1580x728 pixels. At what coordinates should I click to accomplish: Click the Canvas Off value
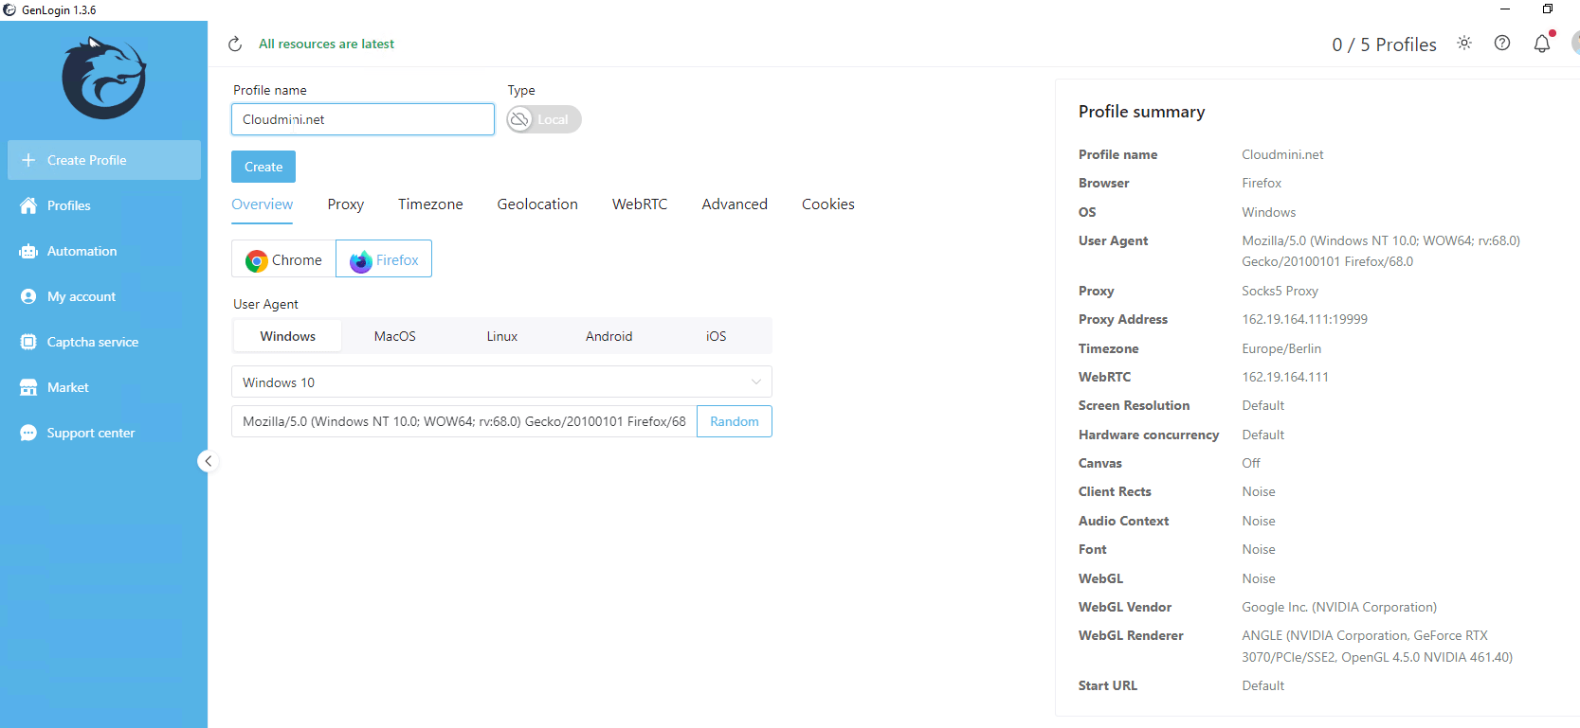tap(1251, 463)
